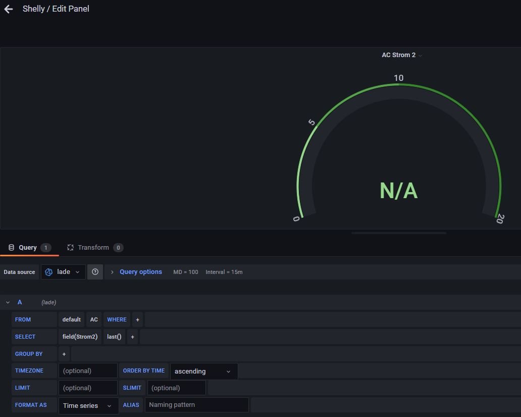Image resolution: width=521 pixels, height=417 pixels.
Task: Click the panel resize handle below gauge
Action: pos(399,233)
